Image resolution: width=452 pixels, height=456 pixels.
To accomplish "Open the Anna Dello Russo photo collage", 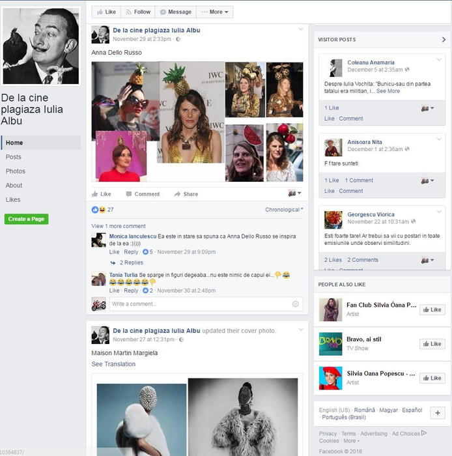I will [197, 121].
